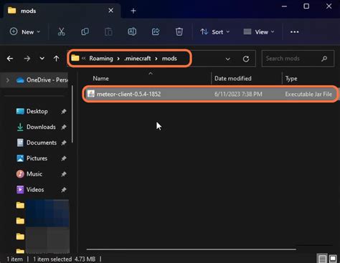Viewport: 340px width, 263px height.
Task: Unpin Documents using its pin icon
Action: 64,143
